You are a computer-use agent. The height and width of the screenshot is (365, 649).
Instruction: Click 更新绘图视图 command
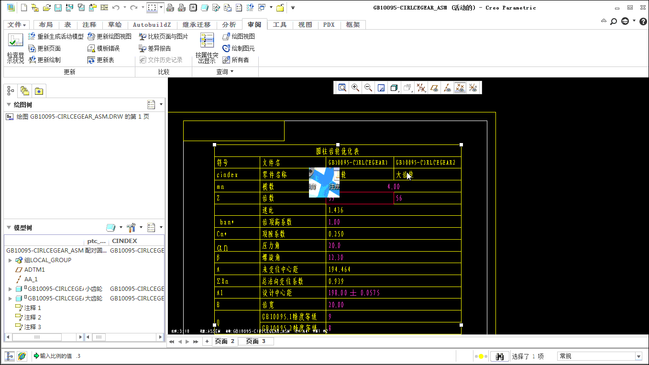[x=110, y=36]
